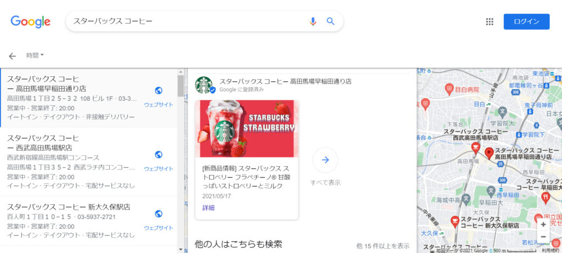Select the 新大久保駅店 list result

(x=88, y=221)
